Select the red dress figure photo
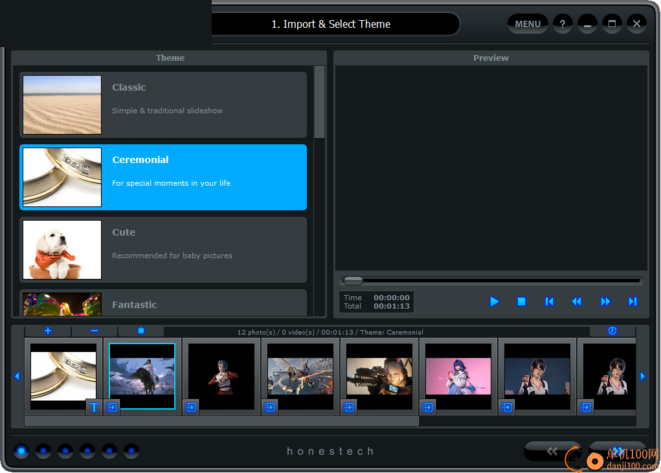 [x=221, y=376]
